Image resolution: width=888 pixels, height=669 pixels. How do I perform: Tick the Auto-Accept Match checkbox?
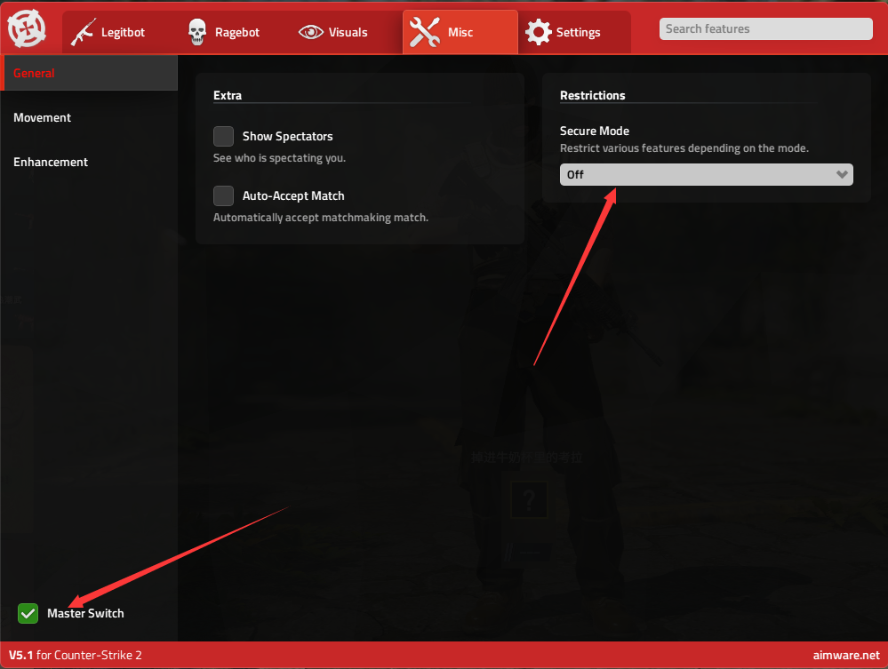223,195
